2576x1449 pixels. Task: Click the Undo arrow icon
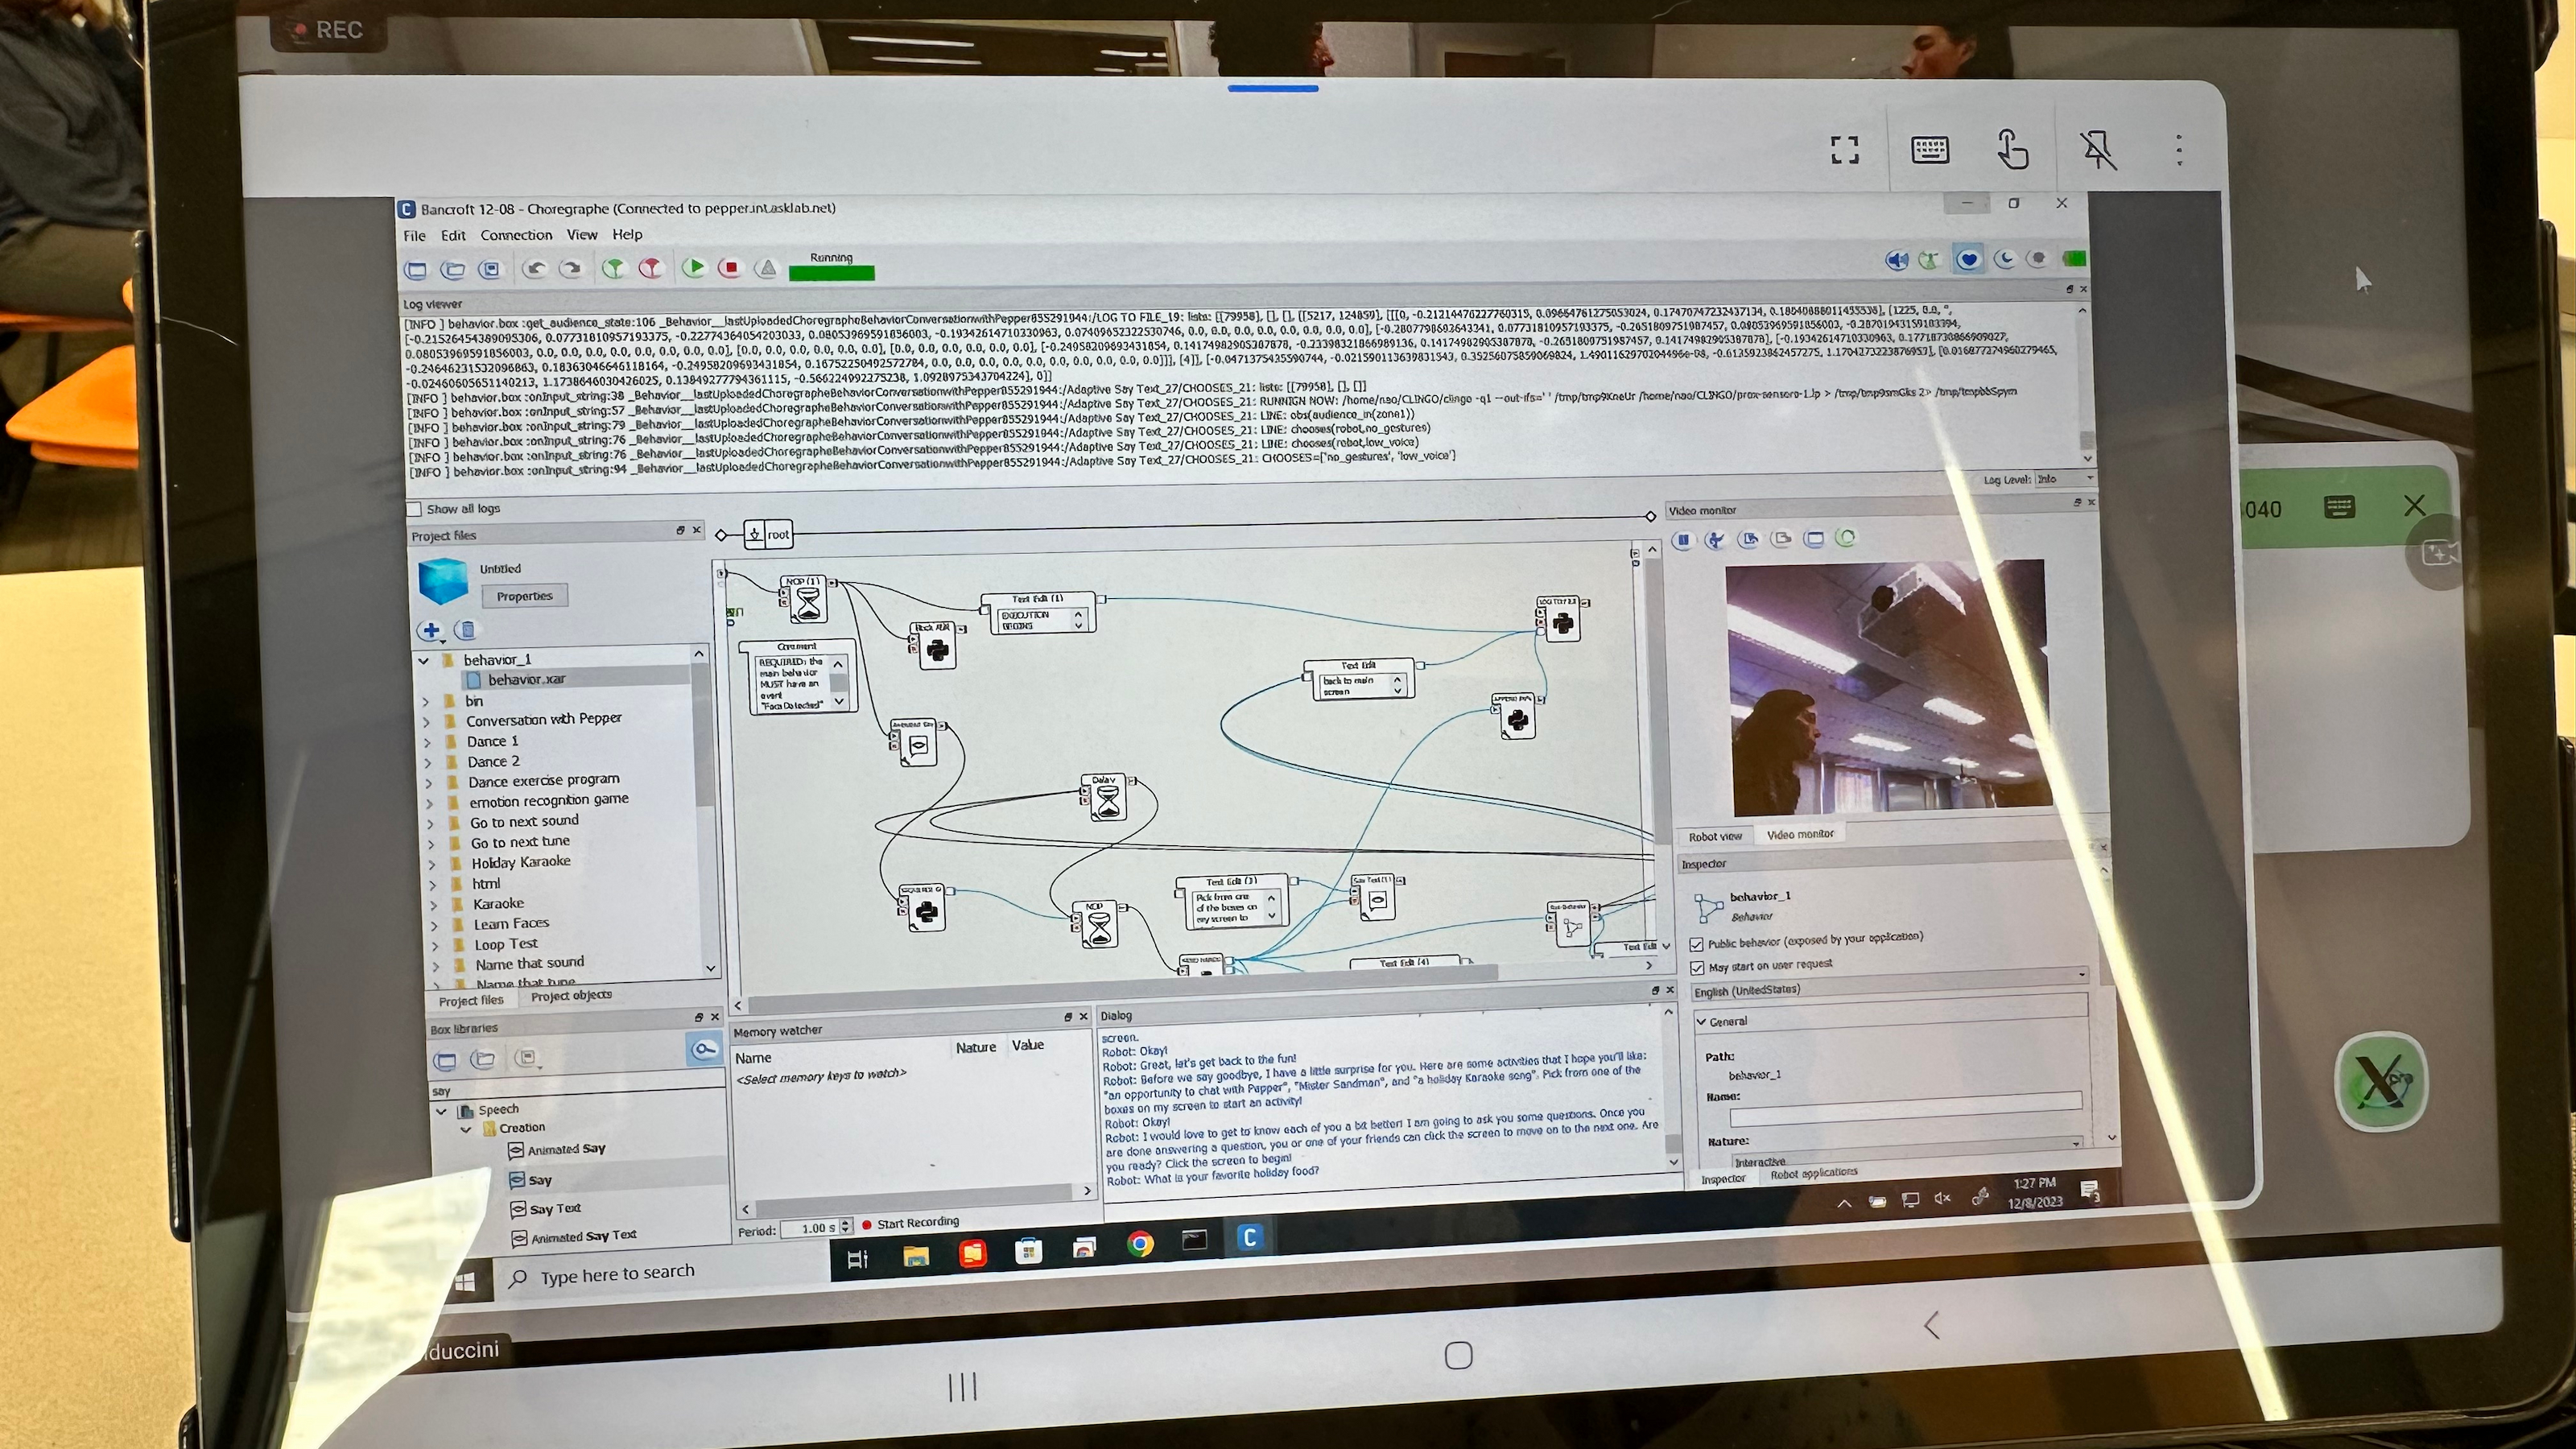tap(535, 269)
